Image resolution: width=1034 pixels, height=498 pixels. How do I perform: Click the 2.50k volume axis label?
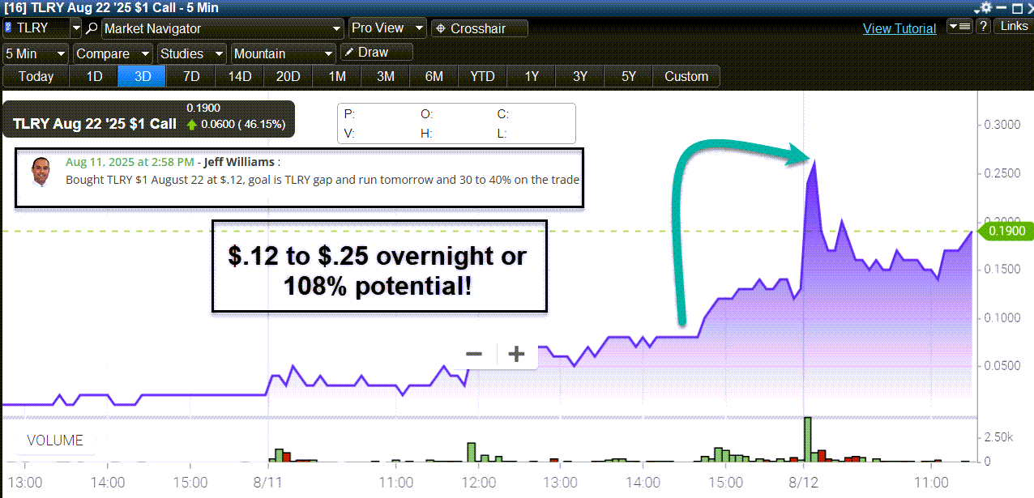(998, 437)
